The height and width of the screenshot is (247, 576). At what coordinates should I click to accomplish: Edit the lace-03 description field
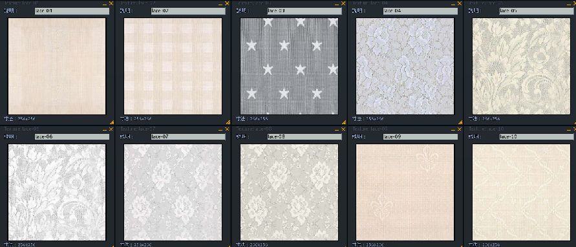click(304, 11)
